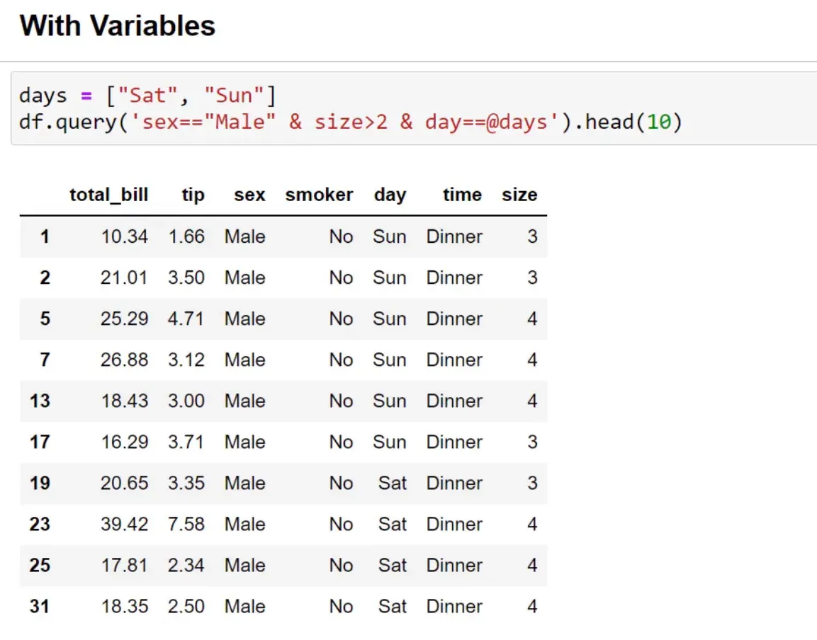Select the sex column header
The height and width of the screenshot is (640, 817).
(249, 195)
